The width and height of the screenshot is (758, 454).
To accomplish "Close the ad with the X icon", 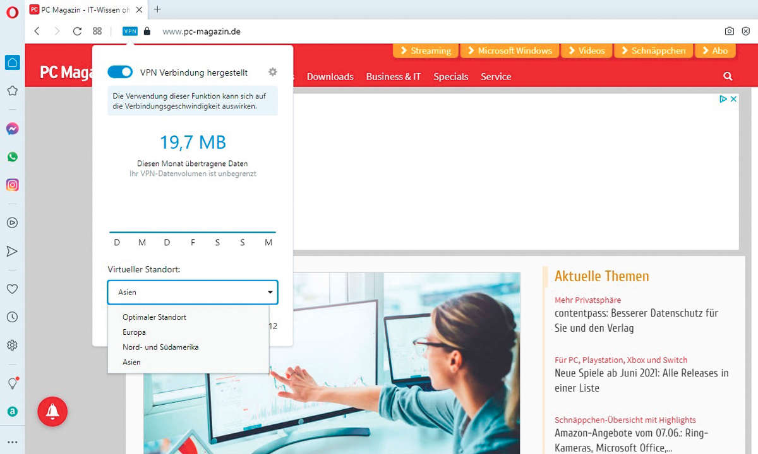I will [733, 99].
